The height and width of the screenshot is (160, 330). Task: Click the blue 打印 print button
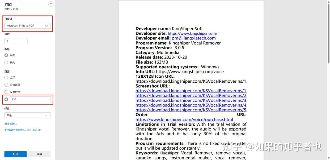15,154
